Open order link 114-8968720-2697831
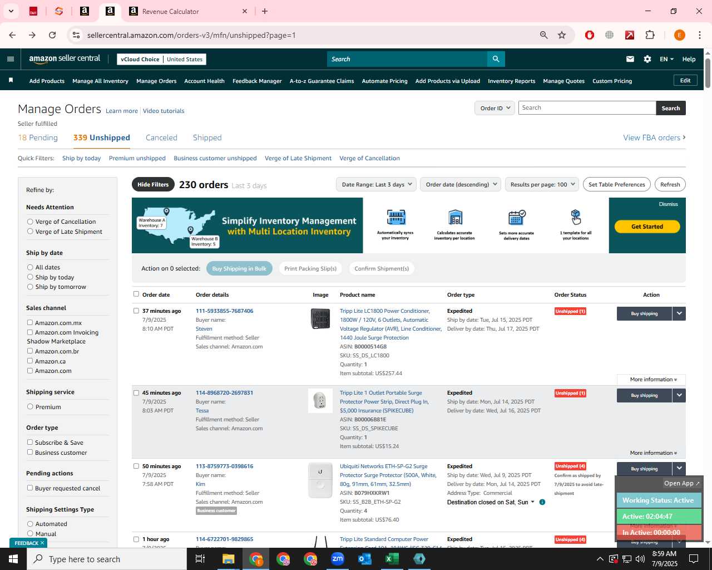Screen dimensions: 712x570 pos(224,392)
